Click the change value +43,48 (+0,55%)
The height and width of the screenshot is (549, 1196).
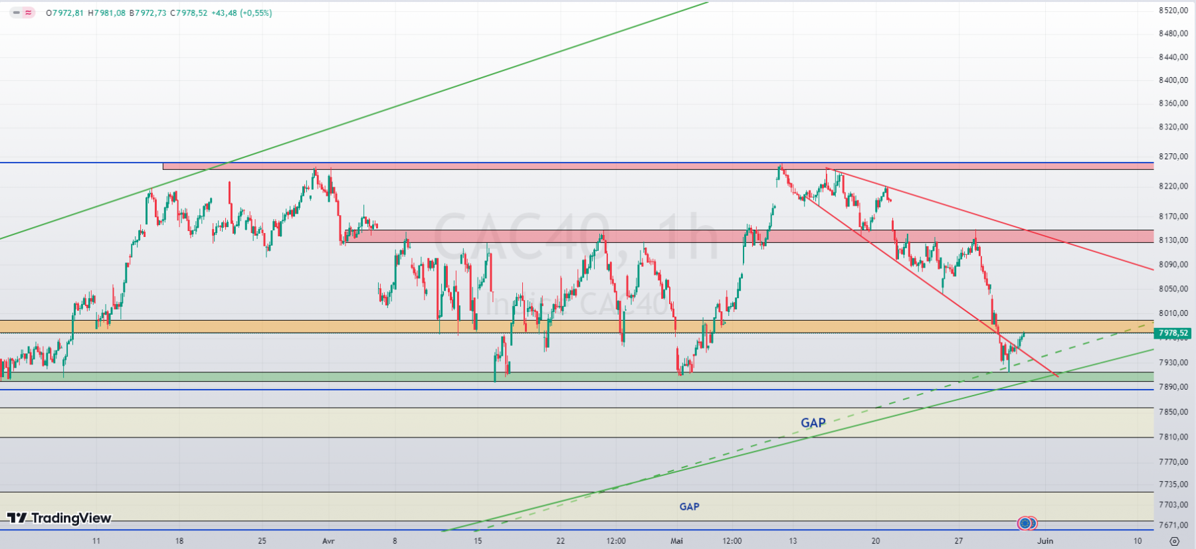[x=242, y=13]
